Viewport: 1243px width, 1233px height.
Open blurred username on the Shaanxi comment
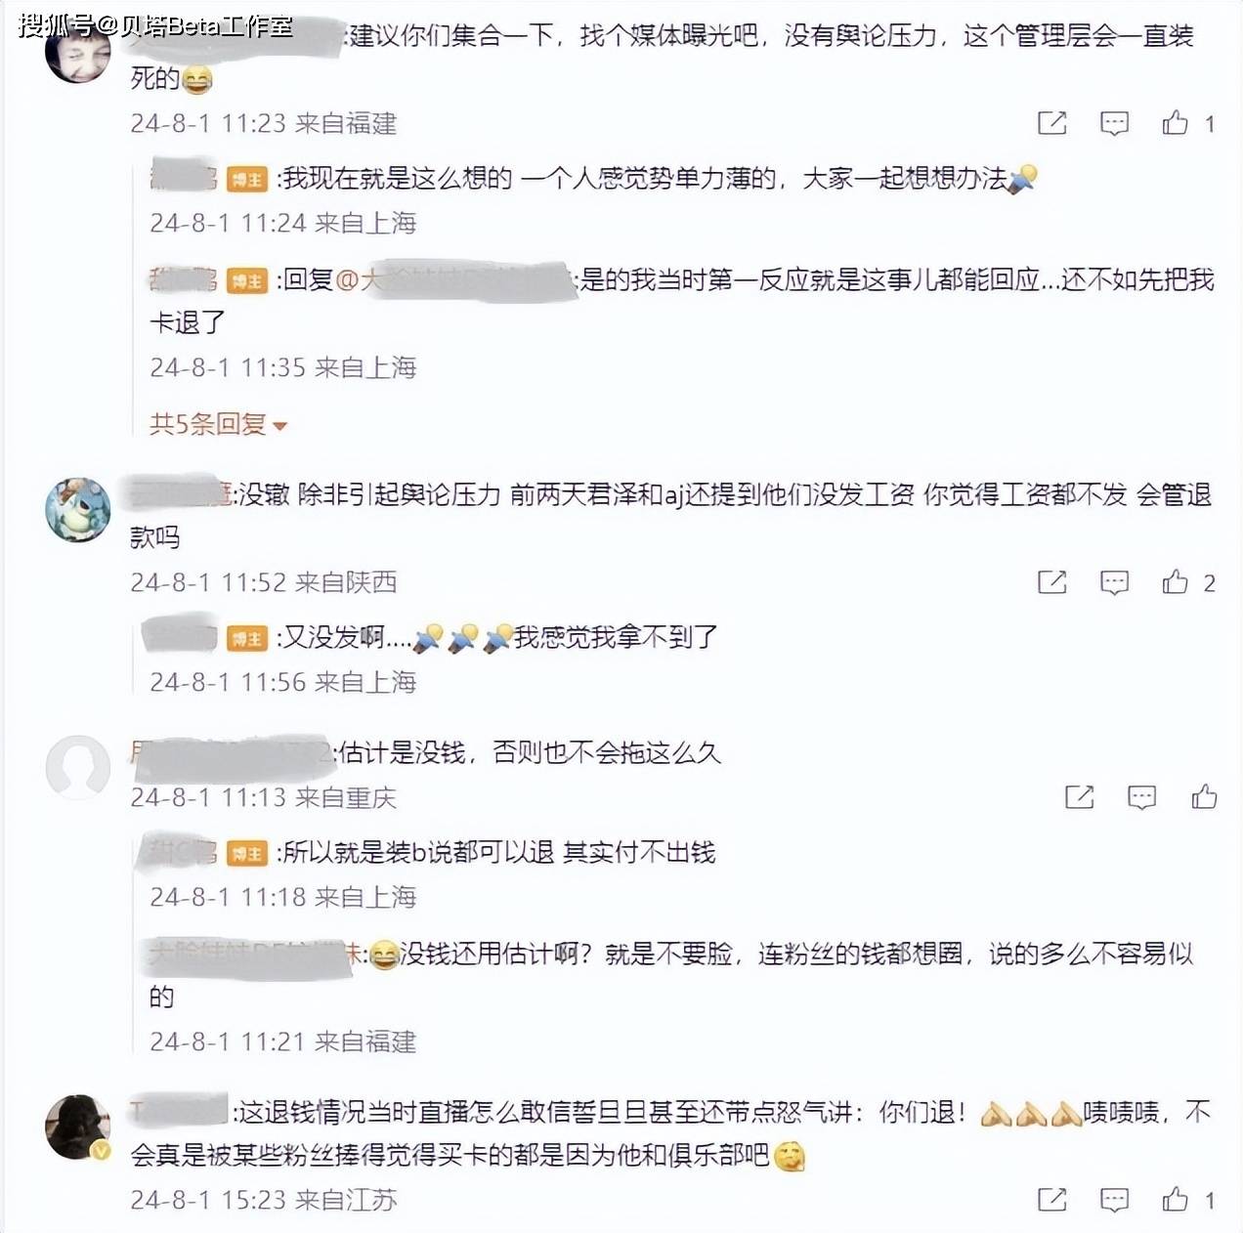(x=180, y=493)
